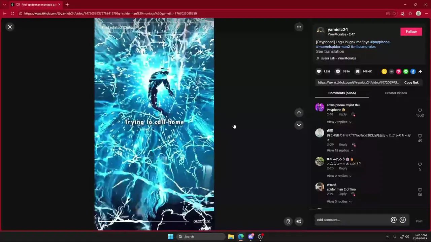Like the comment with 49 likes
This screenshot has width=431, height=242.
click(x=420, y=136)
